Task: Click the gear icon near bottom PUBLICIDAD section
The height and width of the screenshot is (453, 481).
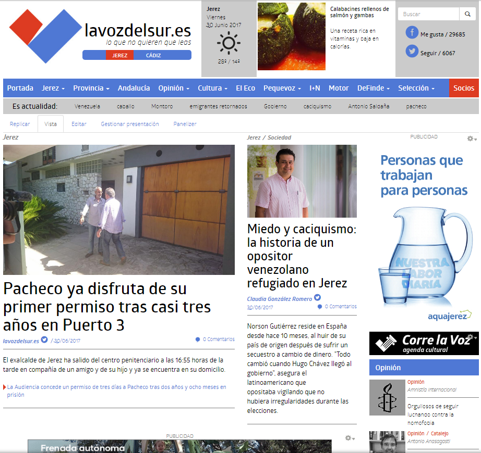Action: (347, 438)
